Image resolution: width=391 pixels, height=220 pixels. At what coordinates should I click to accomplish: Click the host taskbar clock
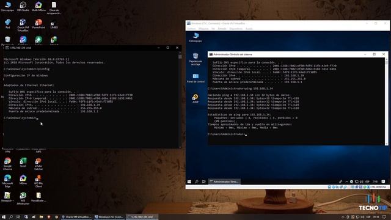pyautogui.click(x=376, y=217)
